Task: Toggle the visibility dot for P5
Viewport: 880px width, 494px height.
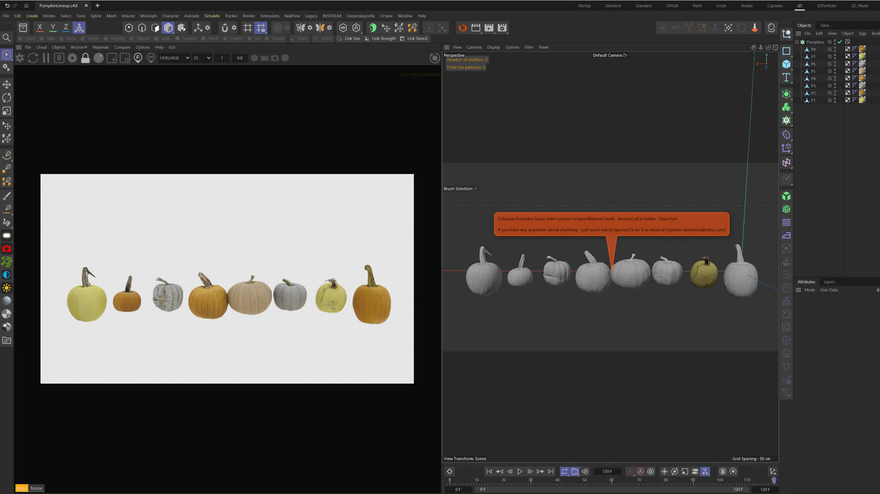Action: [834, 71]
